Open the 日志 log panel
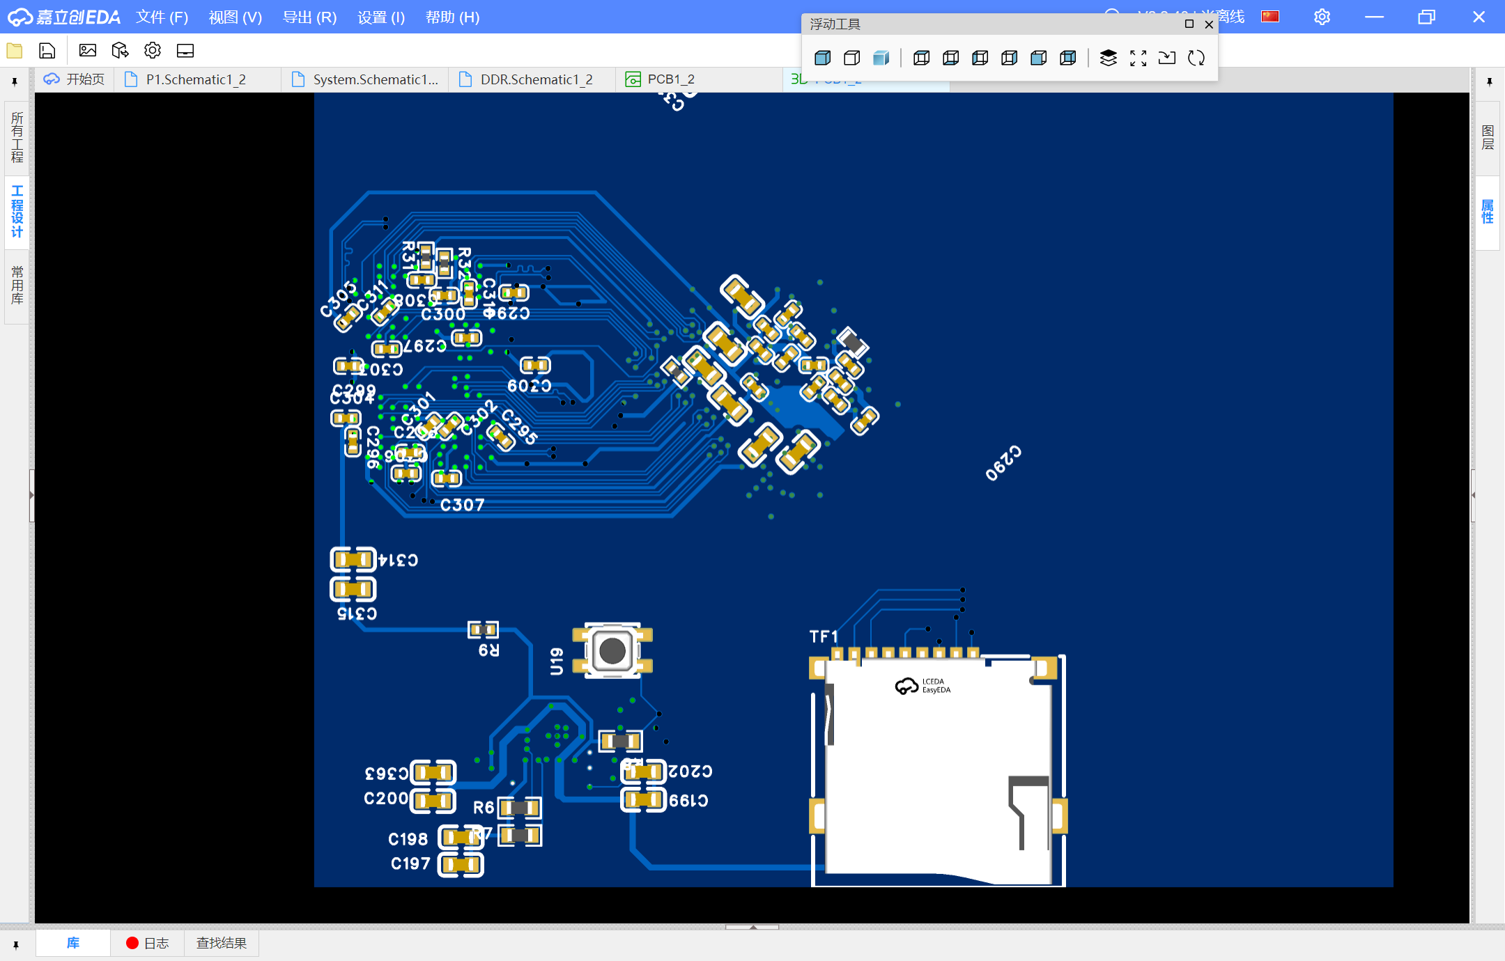 (x=148, y=943)
